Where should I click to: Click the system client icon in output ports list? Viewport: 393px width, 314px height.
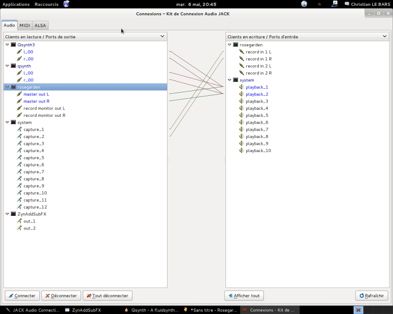(x=13, y=123)
